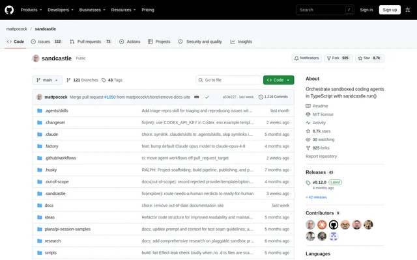The width and height of the screenshot is (417, 260).
Task: Open the .changeset folder icon
Action: click(40, 123)
